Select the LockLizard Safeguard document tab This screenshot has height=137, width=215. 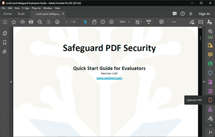(x=48, y=14)
